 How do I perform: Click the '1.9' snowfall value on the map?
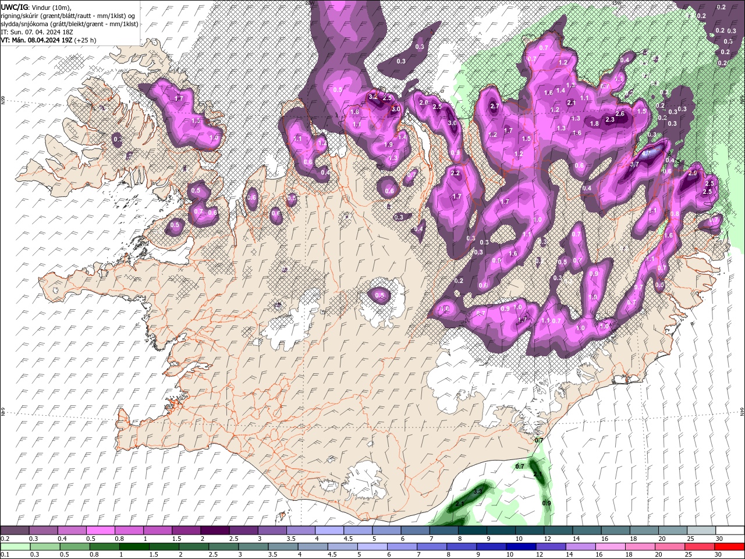388,144
